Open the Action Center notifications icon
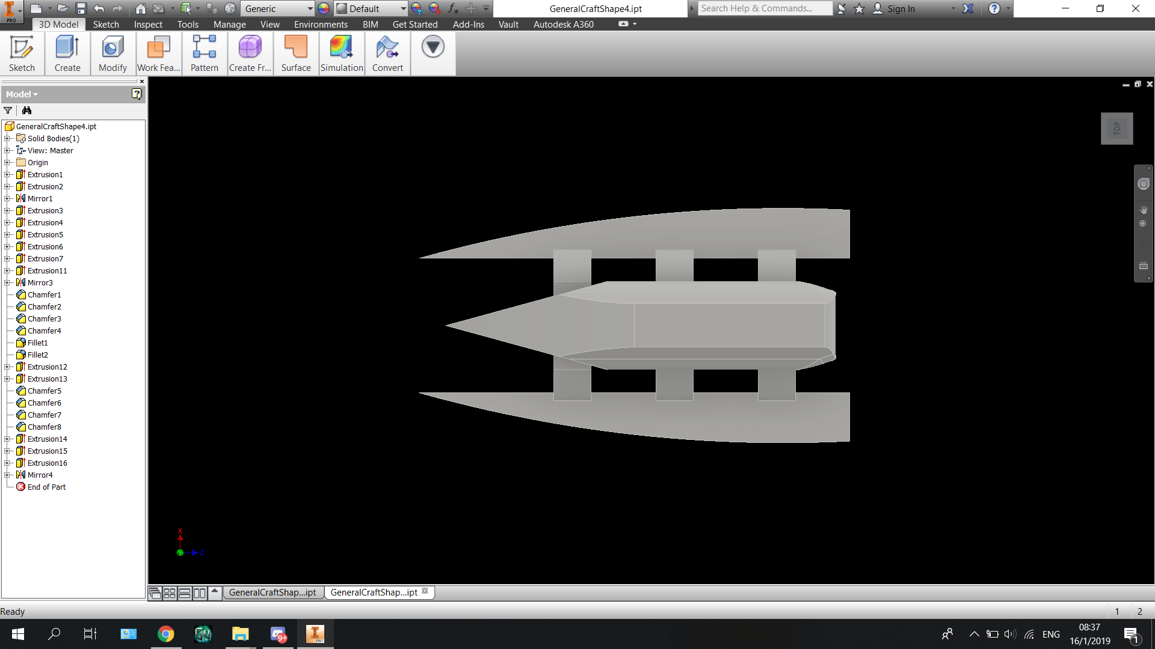This screenshot has height=649, width=1155. coord(1131,635)
